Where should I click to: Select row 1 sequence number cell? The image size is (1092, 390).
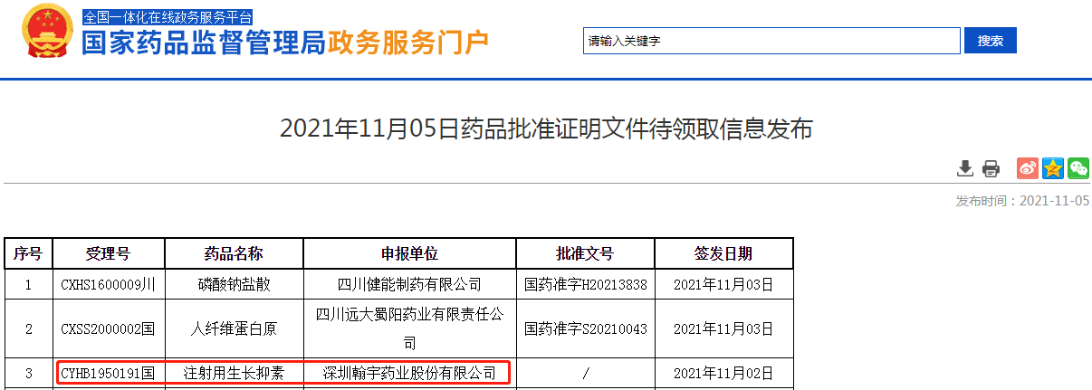(28, 284)
